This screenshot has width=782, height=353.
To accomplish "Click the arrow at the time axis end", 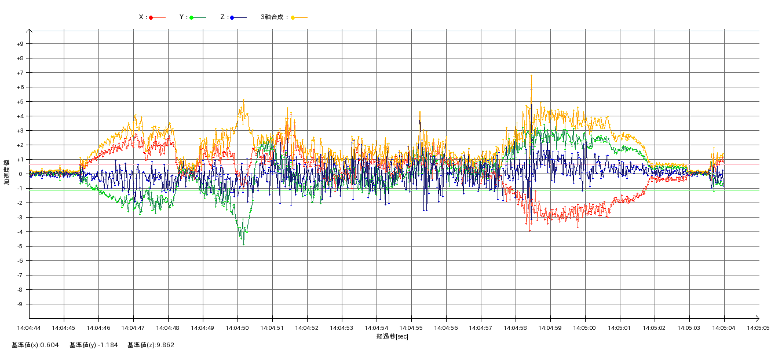I will pos(759,318).
